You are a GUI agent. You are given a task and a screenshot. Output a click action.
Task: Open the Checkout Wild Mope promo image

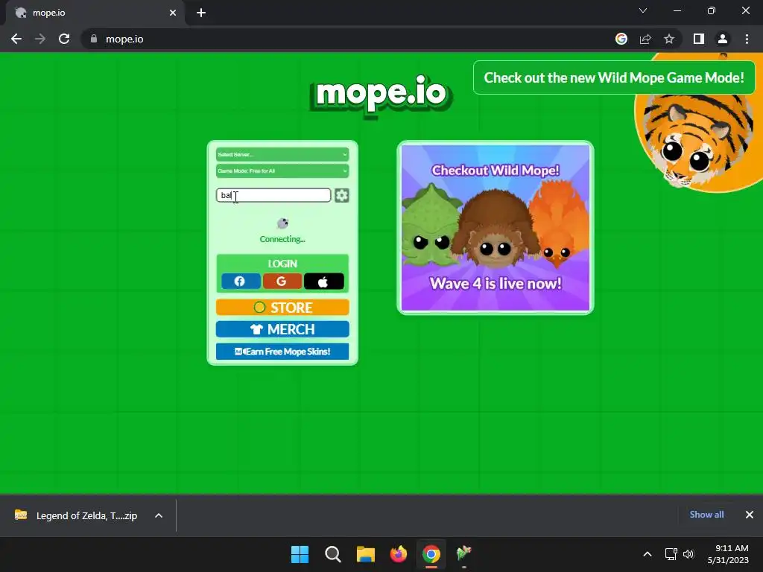tap(496, 228)
